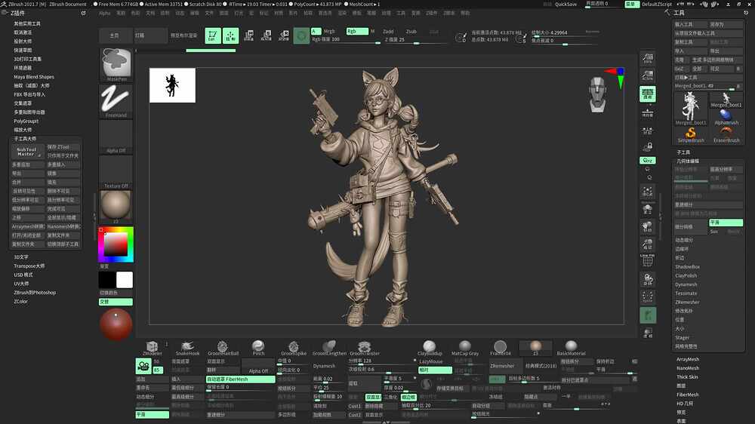Screen dimensions: 755x424
Task: Select the GroomHairBall brush
Action: pyautogui.click(x=223, y=348)
